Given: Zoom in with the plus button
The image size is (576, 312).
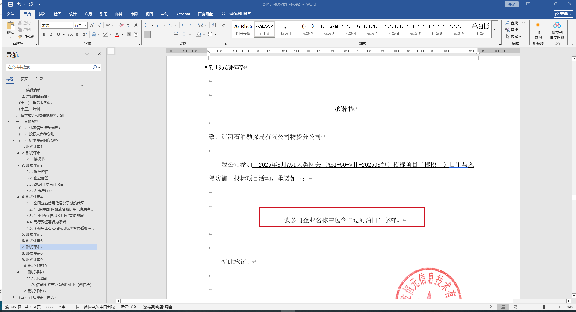Looking at the screenshot, I should 559,307.
